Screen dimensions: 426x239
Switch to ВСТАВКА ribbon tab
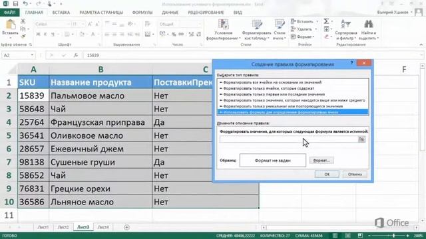[61, 13]
